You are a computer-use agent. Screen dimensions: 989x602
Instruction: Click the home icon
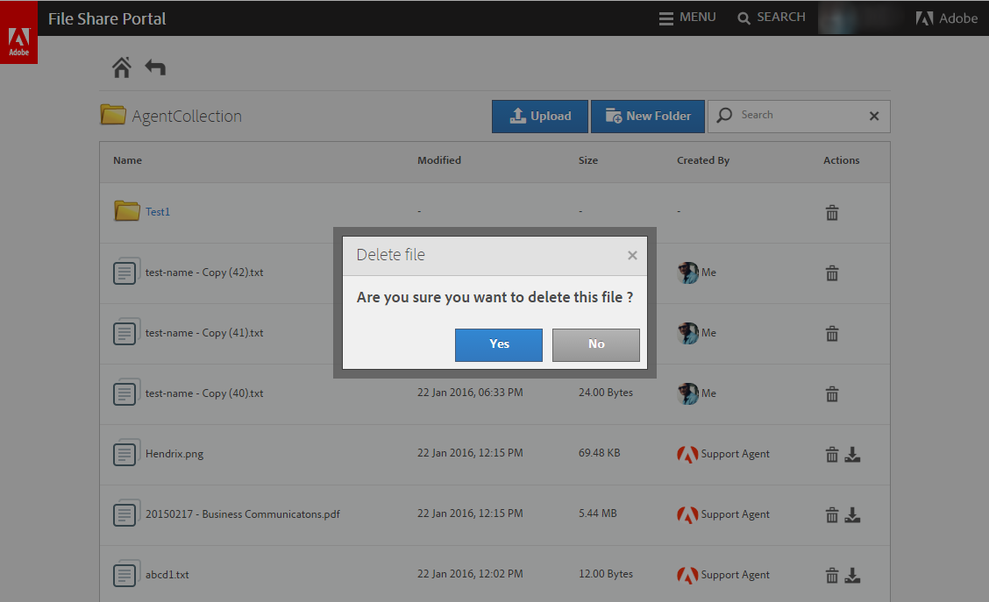click(x=122, y=67)
